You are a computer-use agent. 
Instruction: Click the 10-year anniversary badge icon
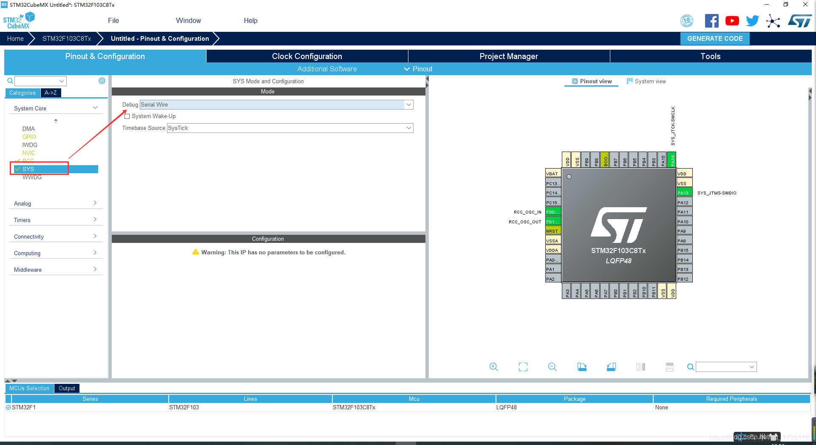pos(687,21)
